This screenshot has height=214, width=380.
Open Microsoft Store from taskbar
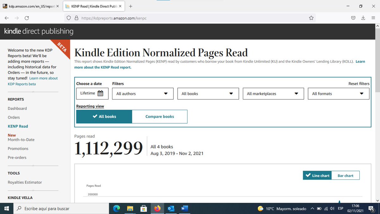tap(144, 209)
